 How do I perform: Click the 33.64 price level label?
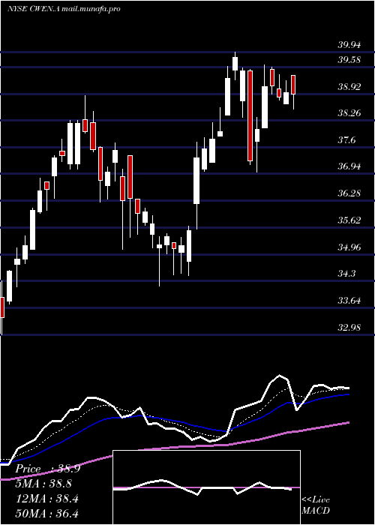[349, 301]
